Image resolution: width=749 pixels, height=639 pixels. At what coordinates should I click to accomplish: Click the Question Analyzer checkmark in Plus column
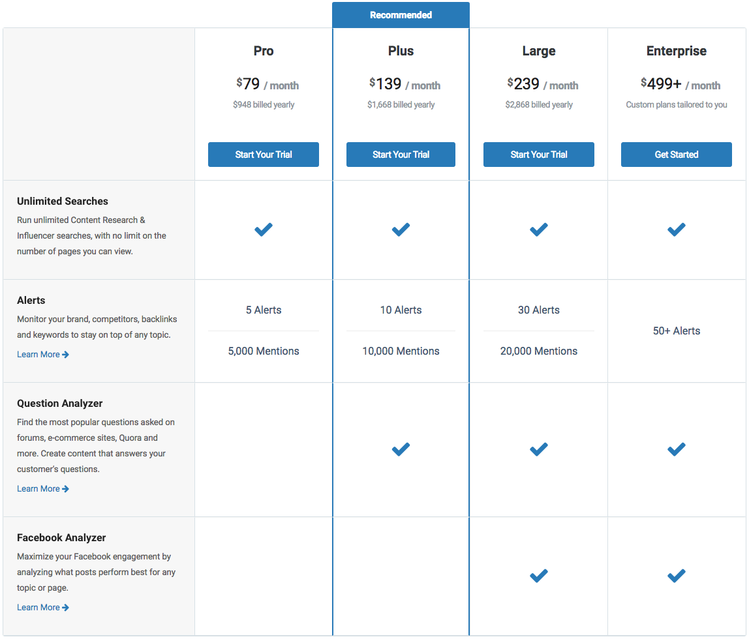tap(401, 449)
